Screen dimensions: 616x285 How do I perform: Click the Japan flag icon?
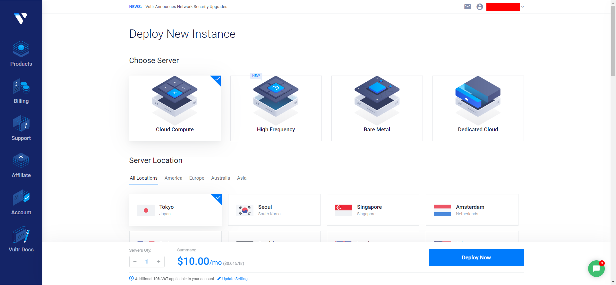[x=146, y=210]
